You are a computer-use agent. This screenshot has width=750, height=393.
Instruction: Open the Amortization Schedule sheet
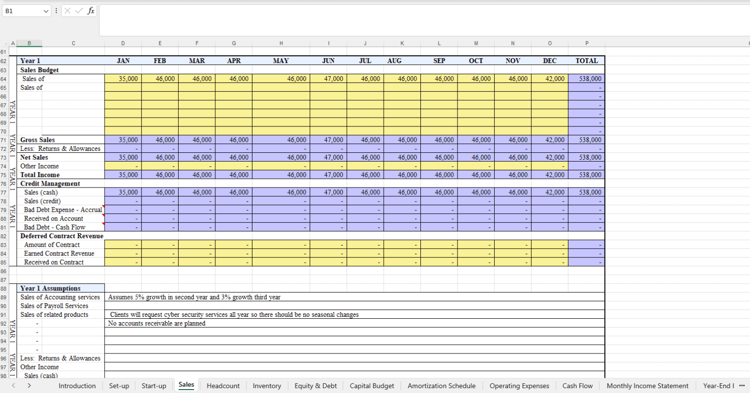coord(441,386)
